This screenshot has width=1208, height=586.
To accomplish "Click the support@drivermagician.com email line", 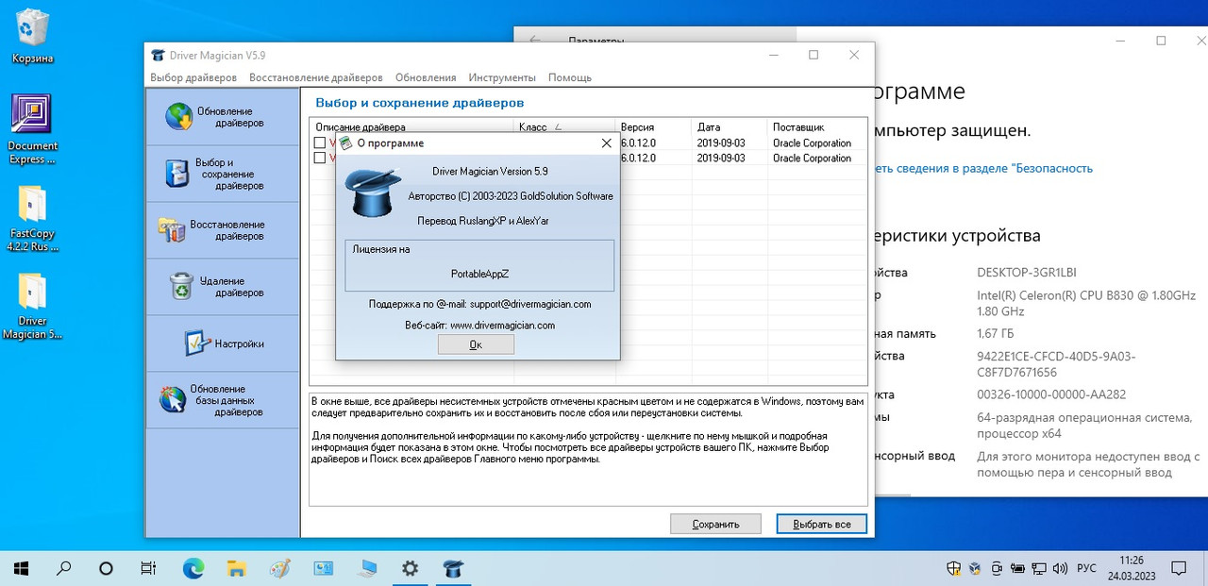I will click(x=479, y=304).
